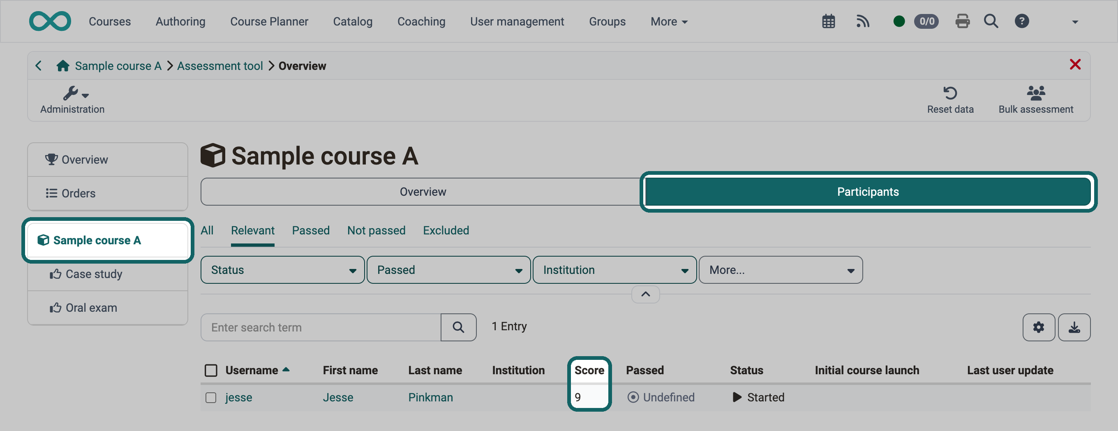This screenshot has width=1118, height=431.
Task: Open the Status filter dropdown
Action: pos(282,269)
